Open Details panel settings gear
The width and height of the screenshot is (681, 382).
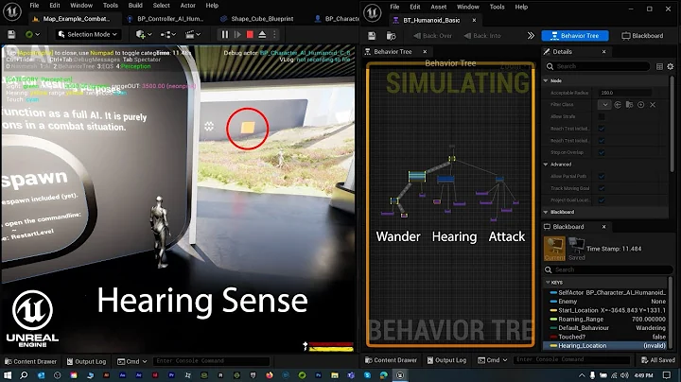(x=671, y=66)
